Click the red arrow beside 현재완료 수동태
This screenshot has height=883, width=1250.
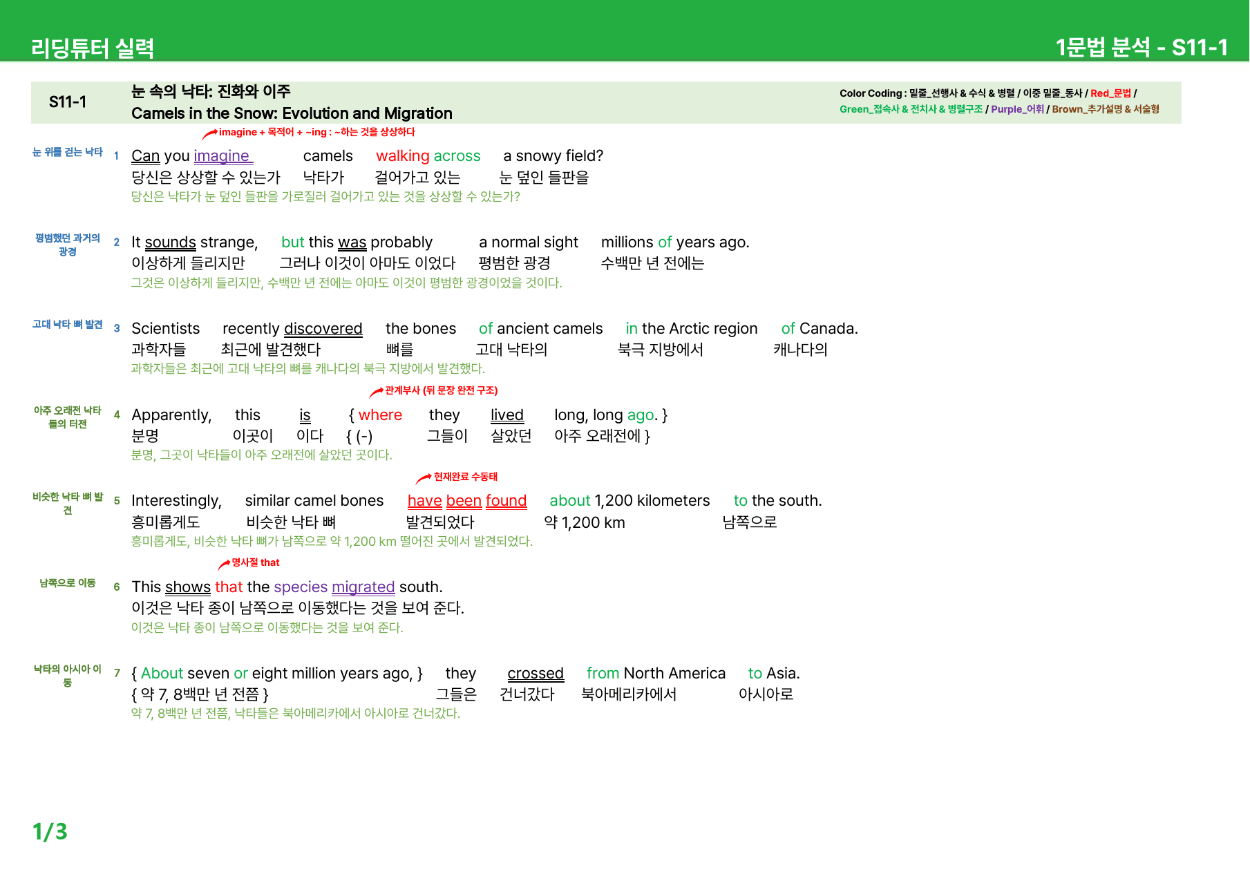[x=423, y=479]
